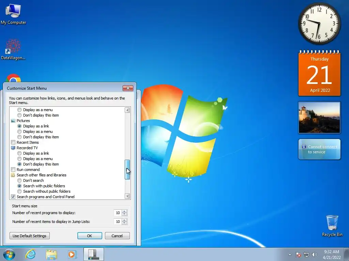Click the active computer program taskbar button

click(94, 254)
